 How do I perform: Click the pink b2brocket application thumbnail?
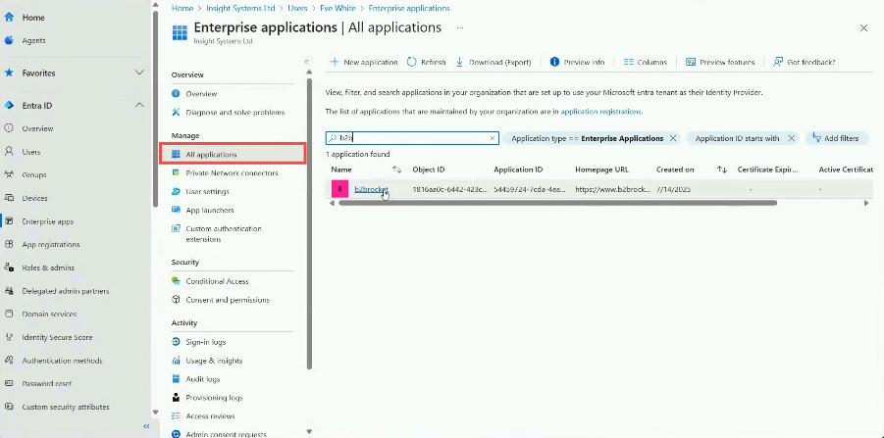339,189
